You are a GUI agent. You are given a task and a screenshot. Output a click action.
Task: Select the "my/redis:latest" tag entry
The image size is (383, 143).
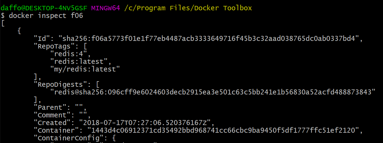85,69
